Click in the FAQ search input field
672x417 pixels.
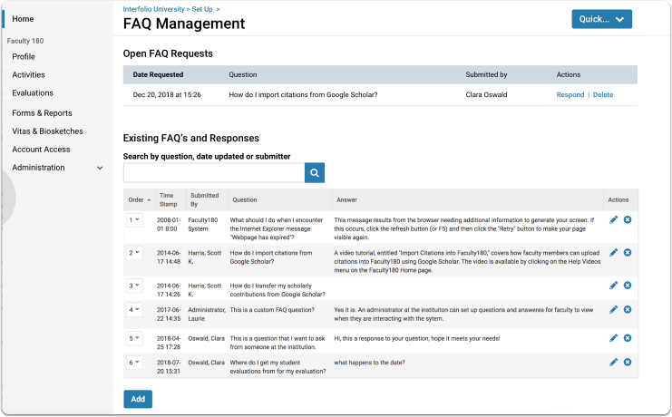tap(214, 173)
